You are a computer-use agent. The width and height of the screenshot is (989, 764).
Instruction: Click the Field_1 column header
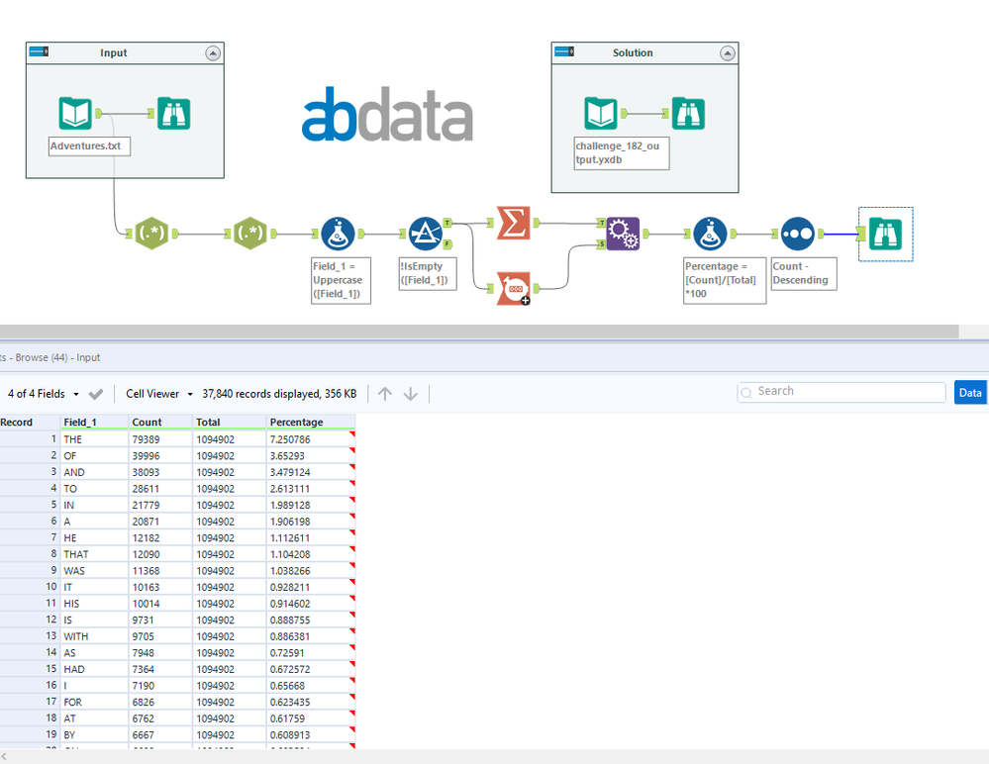95,422
